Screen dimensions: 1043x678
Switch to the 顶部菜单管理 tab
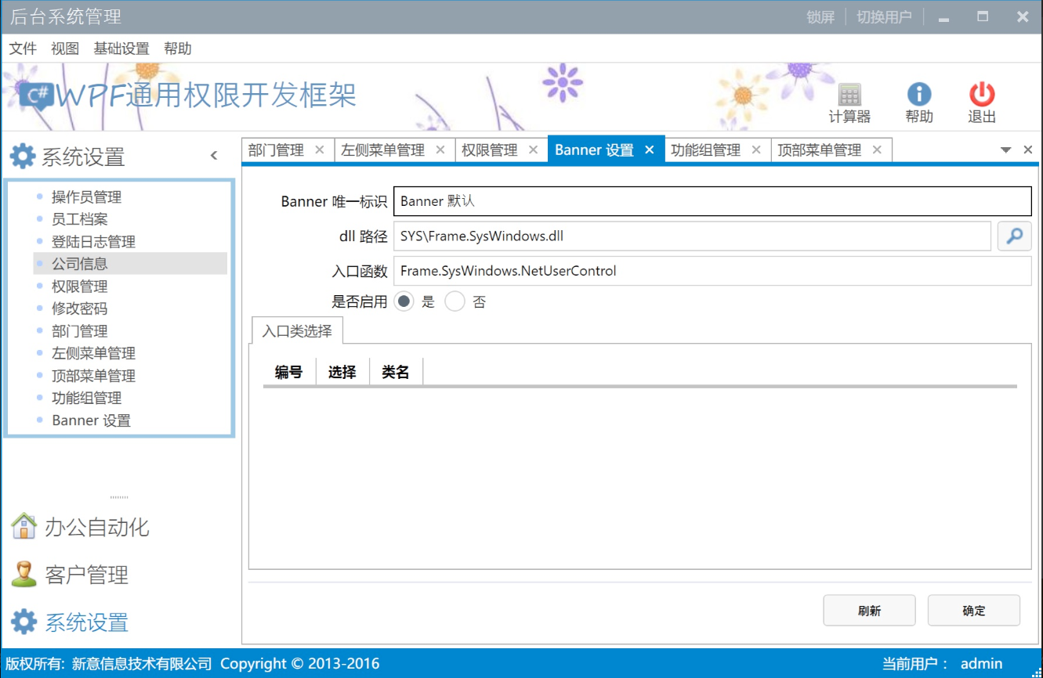819,150
